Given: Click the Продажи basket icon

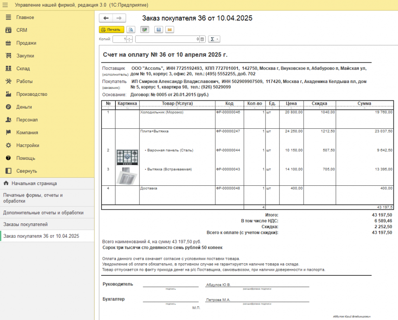Looking at the screenshot, I should click(9, 43).
